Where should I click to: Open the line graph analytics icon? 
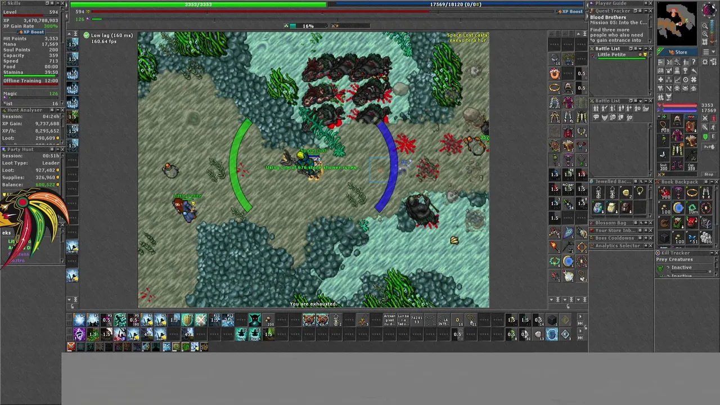click(x=677, y=79)
